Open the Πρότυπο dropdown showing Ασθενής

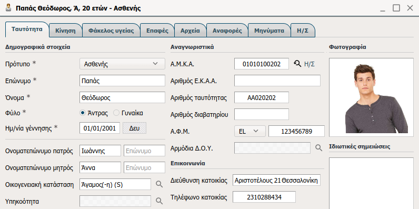(x=123, y=64)
